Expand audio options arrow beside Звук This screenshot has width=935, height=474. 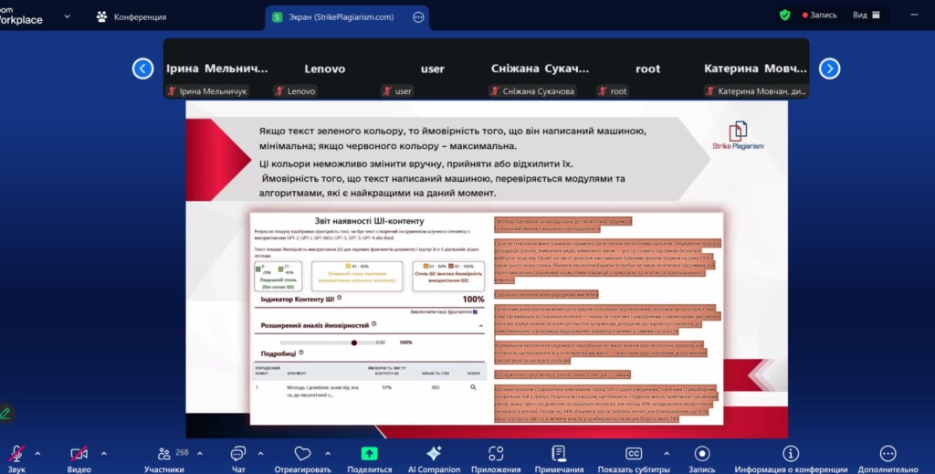click(x=37, y=453)
